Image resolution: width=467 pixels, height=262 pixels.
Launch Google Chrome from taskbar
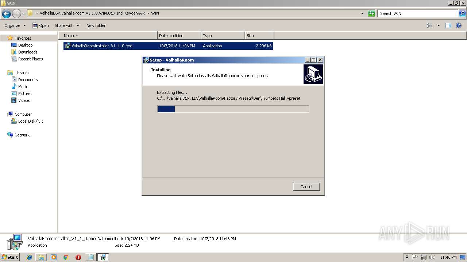click(66, 257)
